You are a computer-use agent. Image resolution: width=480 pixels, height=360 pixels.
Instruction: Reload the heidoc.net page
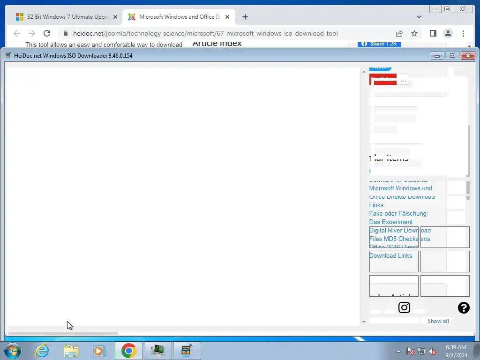click(47, 33)
